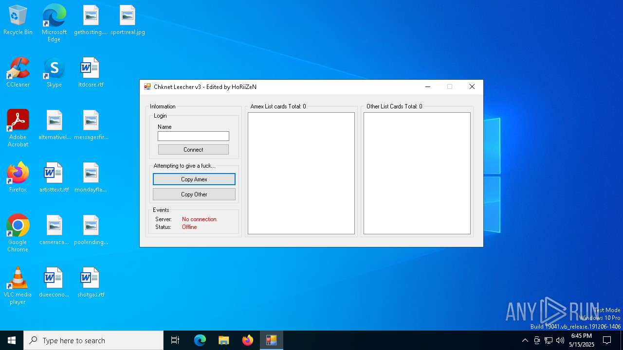Select the alternativel image file icon
The image size is (623, 350).
point(55,125)
